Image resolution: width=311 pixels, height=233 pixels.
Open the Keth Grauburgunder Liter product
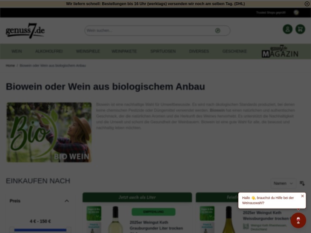(x=156, y=225)
